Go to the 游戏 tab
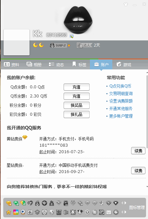Viewport: 148px width, 219px height. click(124, 65)
